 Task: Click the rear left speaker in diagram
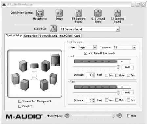pos(25,85)
